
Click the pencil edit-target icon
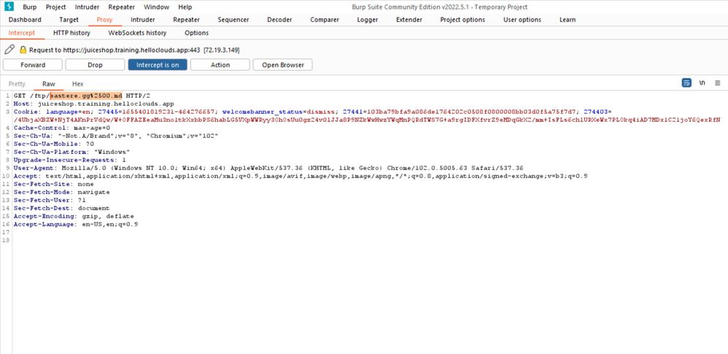pyautogui.click(x=9, y=49)
